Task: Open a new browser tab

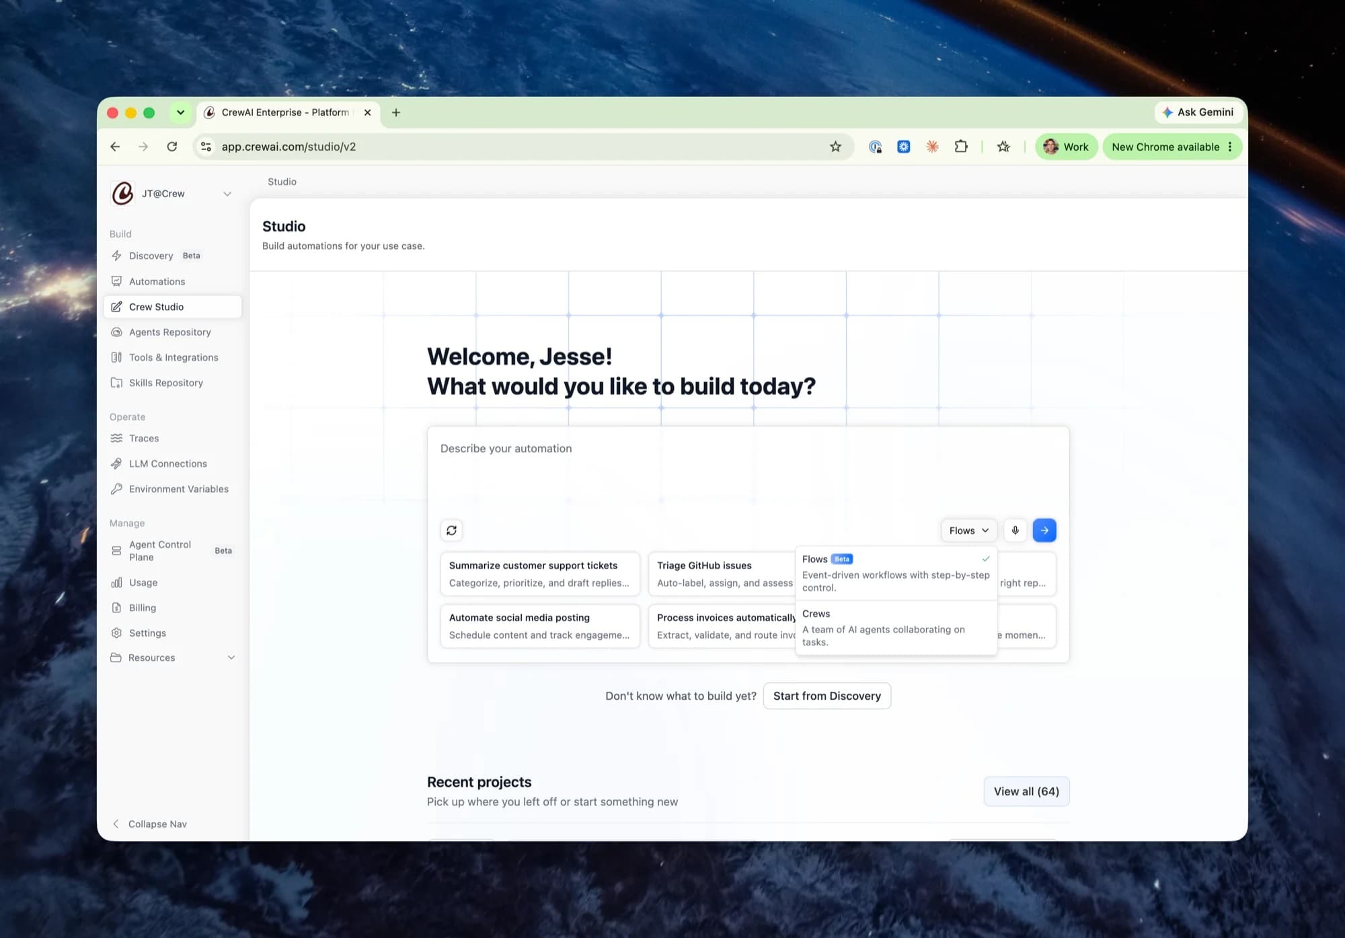Action: [396, 112]
